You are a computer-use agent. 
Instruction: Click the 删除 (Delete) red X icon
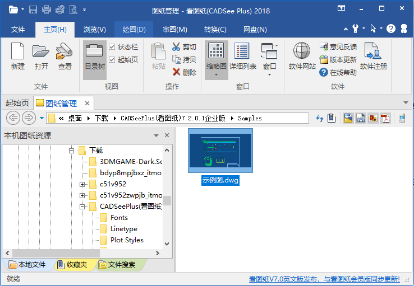(176, 72)
